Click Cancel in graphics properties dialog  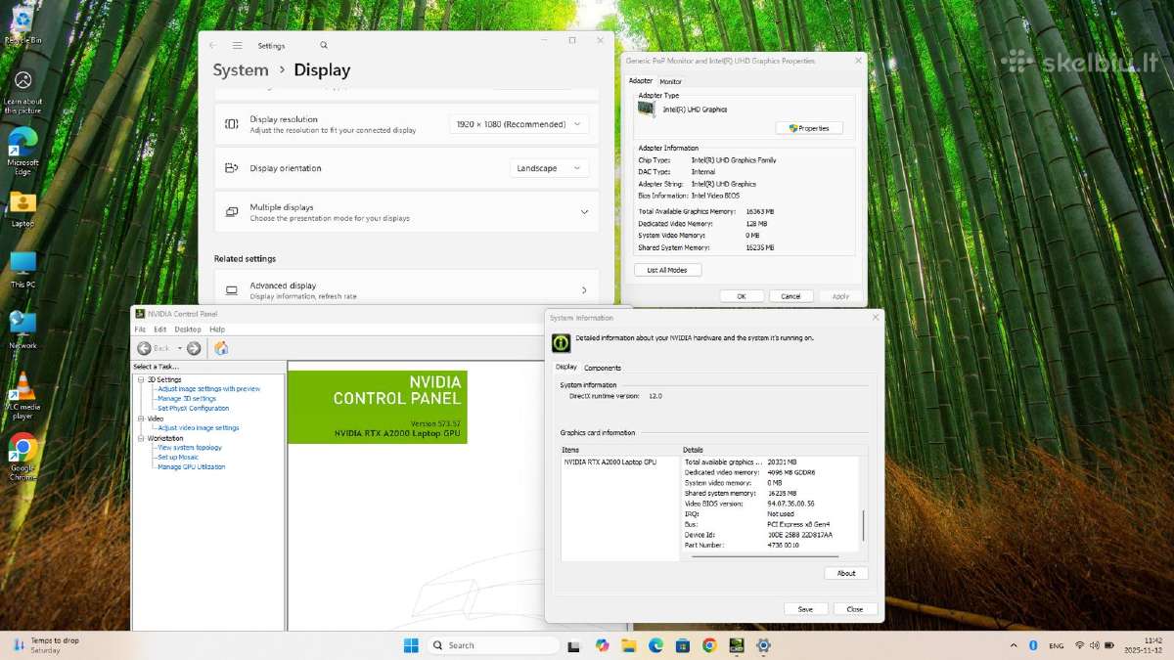[x=791, y=296]
